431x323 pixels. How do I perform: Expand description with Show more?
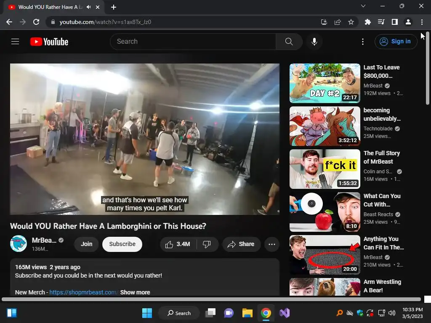135,292
